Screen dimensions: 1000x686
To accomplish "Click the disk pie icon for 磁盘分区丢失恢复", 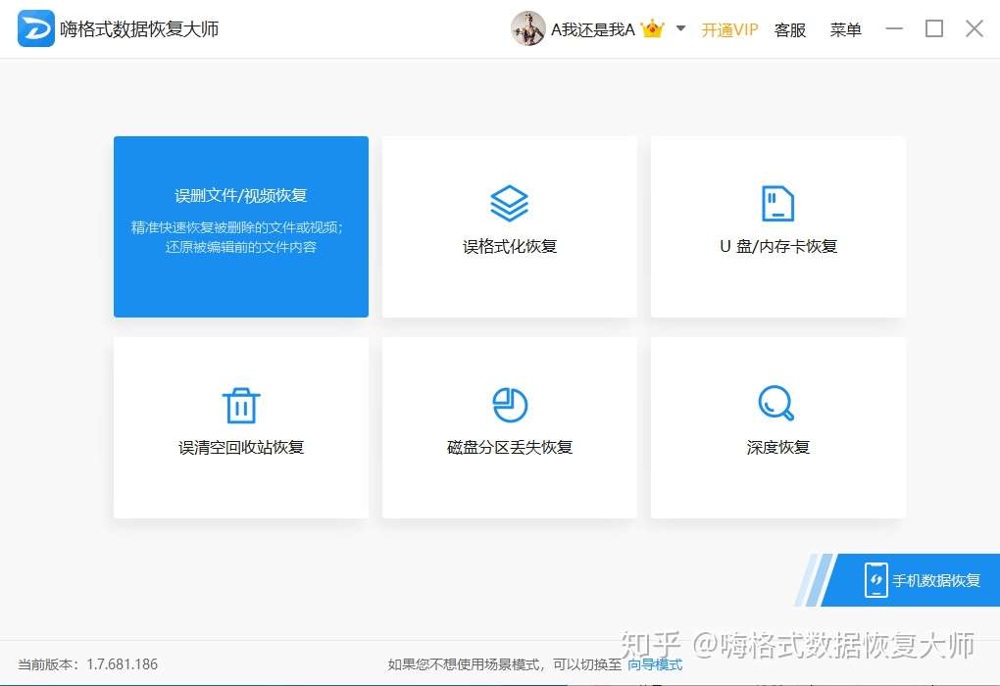I will click(509, 404).
